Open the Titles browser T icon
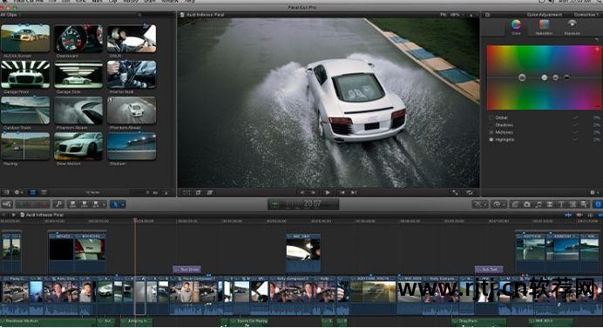This screenshot has width=603, height=328. tap(560, 204)
